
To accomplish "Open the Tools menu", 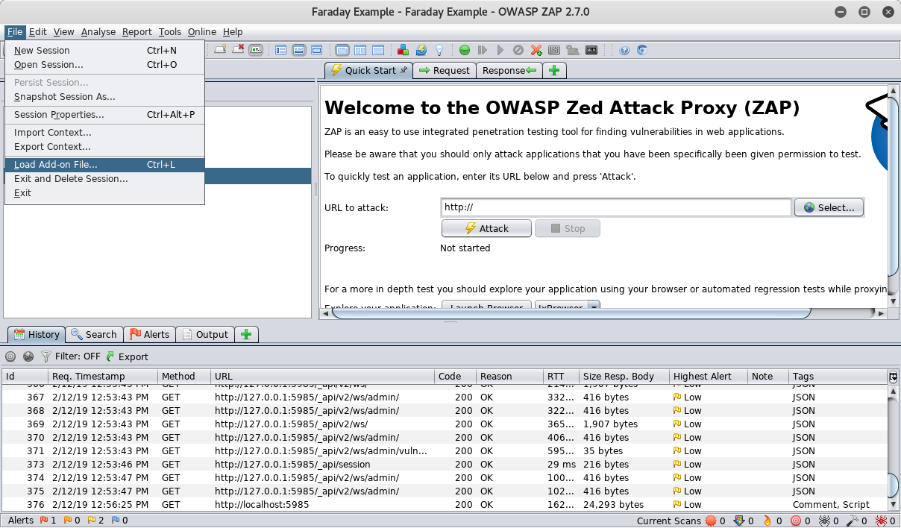I will tap(169, 32).
